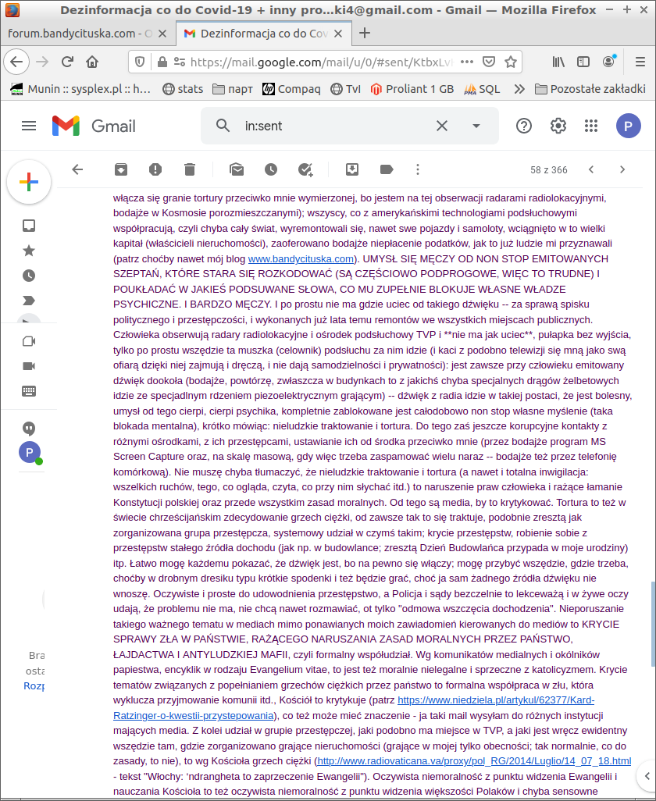Open the tracking protection shield panel
This screenshot has height=801, width=656.
(x=140, y=62)
